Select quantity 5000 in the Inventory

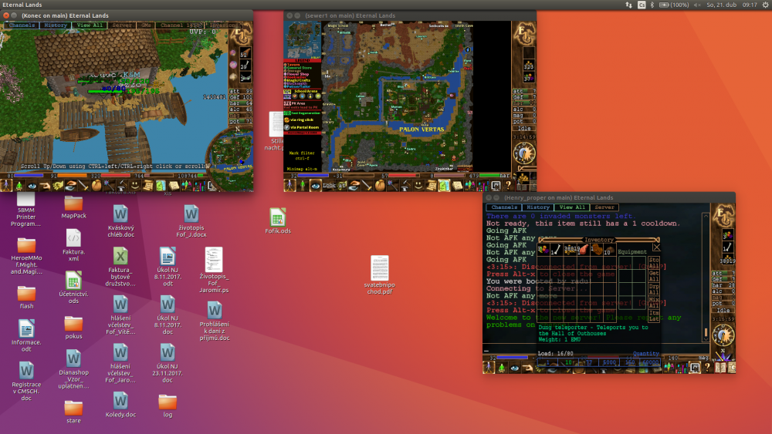click(609, 362)
